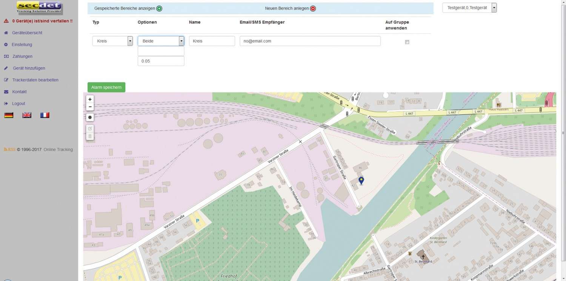Tick the Auf Gruppe anwenden checkbox
This screenshot has width=566, height=281.
[407, 42]
